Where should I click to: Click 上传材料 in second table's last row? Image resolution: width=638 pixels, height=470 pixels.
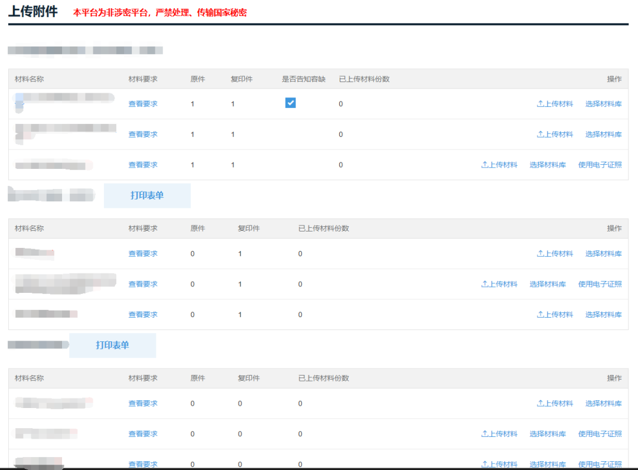pos(555,315)
